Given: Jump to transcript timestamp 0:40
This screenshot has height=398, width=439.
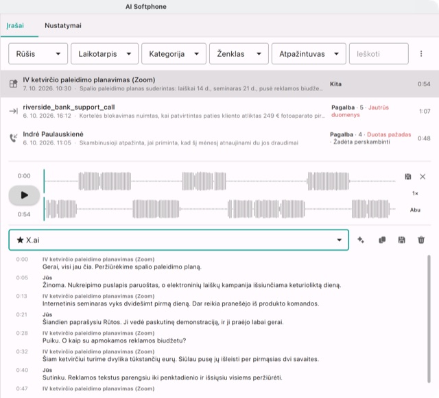Looking at the screenshot, I should coord(22,370).
